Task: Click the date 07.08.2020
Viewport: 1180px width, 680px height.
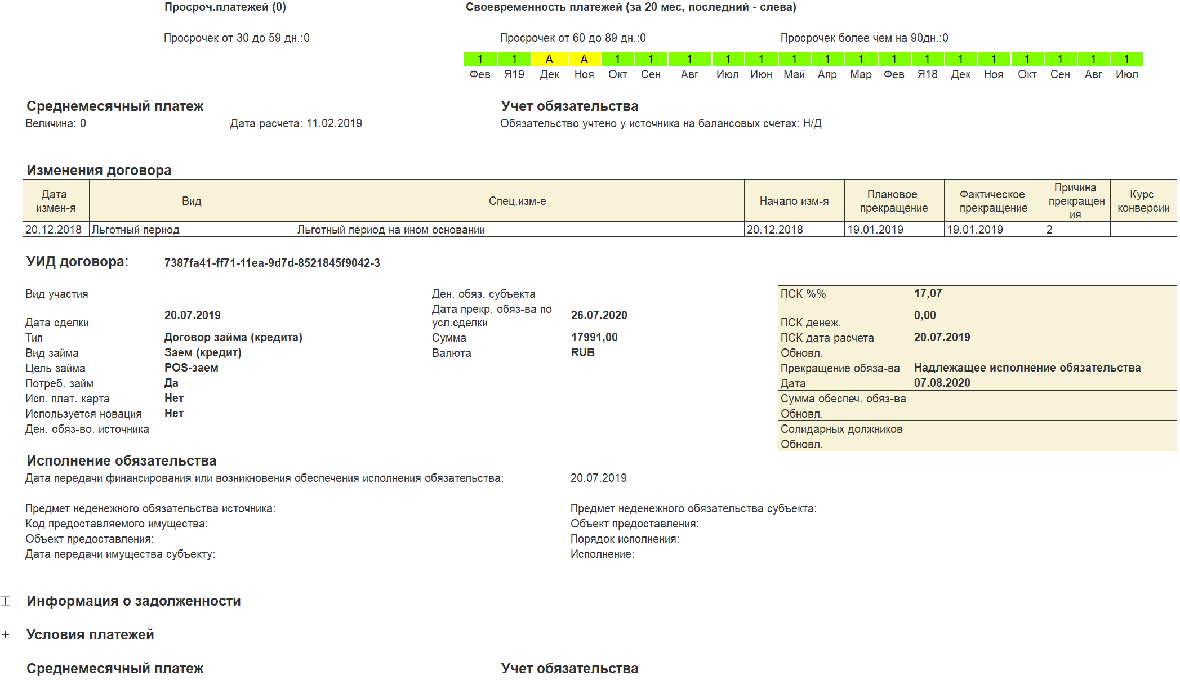Action: (x=942, y=383)
